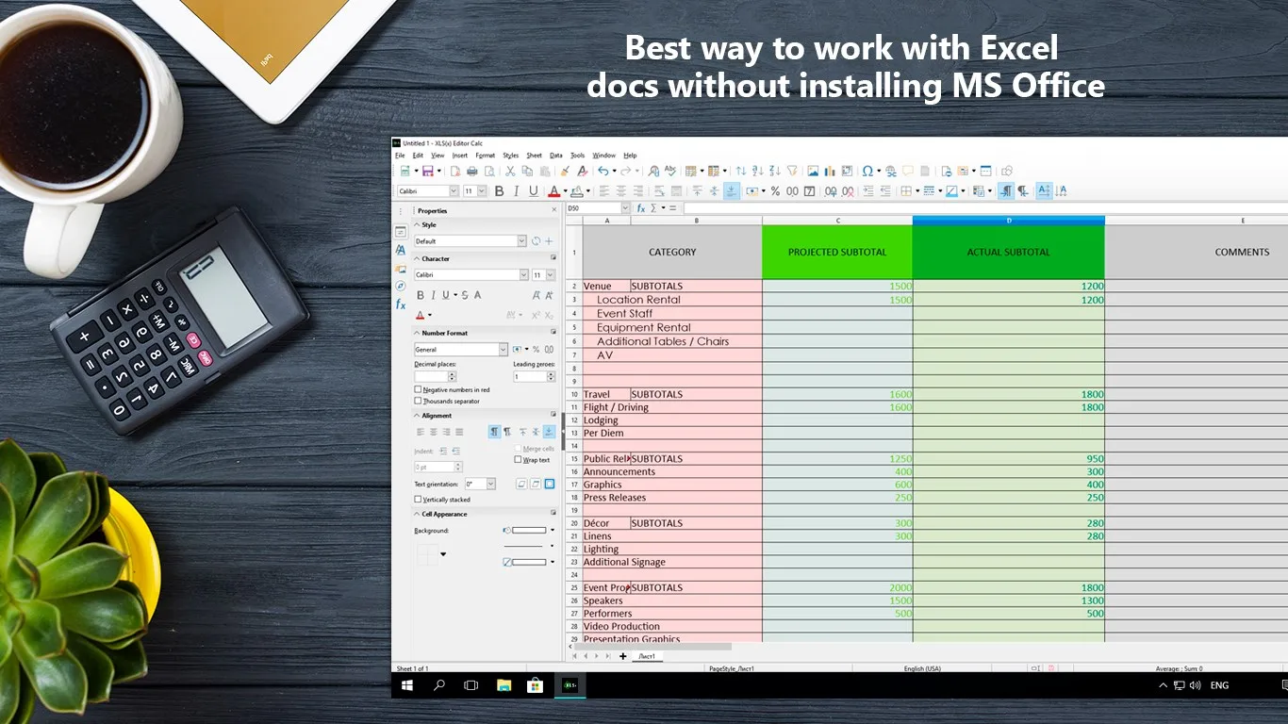The width and height of the screenshot is (1288, 724).
Task: Add a new sheet with plus button
Action: click(622, 656)
